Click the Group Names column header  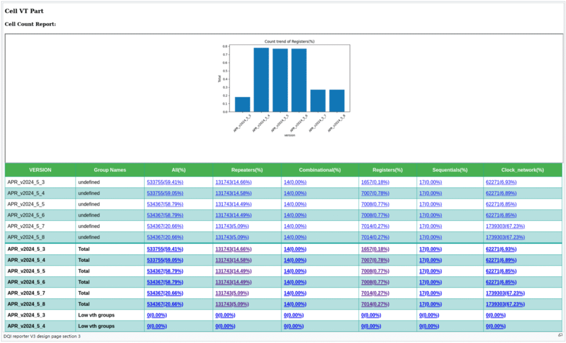[110, 170]
